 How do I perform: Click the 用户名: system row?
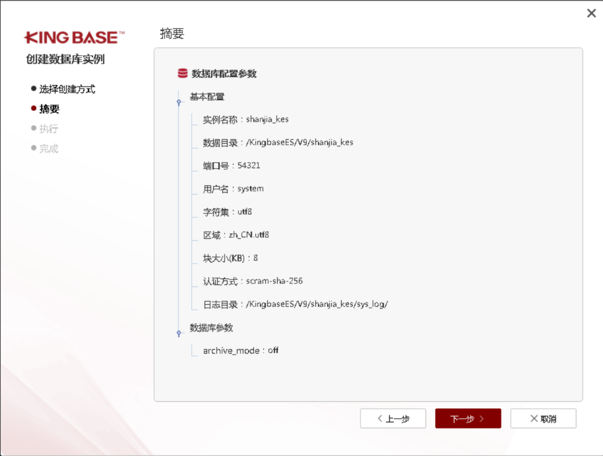[x=234, y=189]
